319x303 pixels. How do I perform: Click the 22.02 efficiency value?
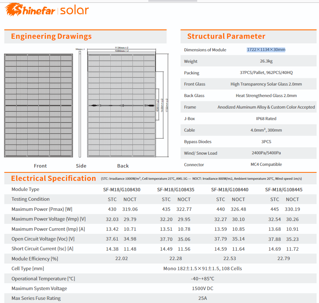(x=122, y=258)
